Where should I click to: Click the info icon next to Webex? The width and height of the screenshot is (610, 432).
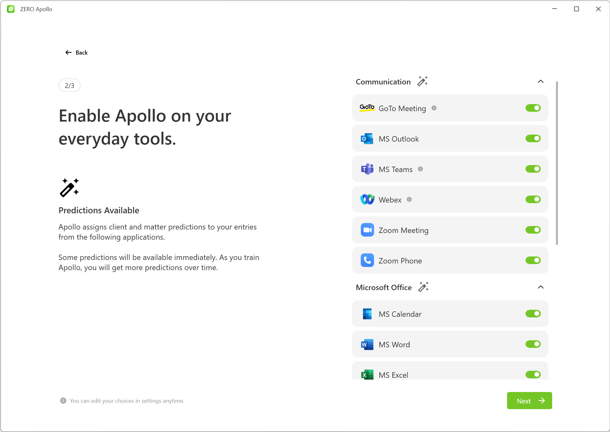(x=410, y=199)
